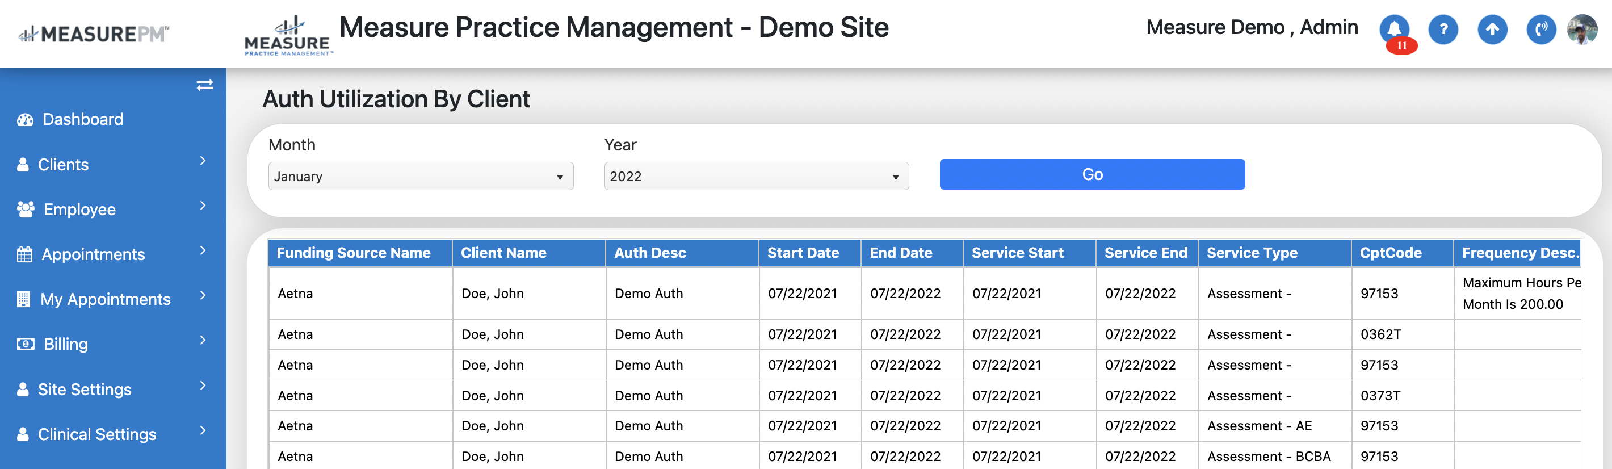The height and width of the screenshot is (469, 1612).
Task: Click the Measure Demo, Admin user name
Action: [x=1252, y=28]
